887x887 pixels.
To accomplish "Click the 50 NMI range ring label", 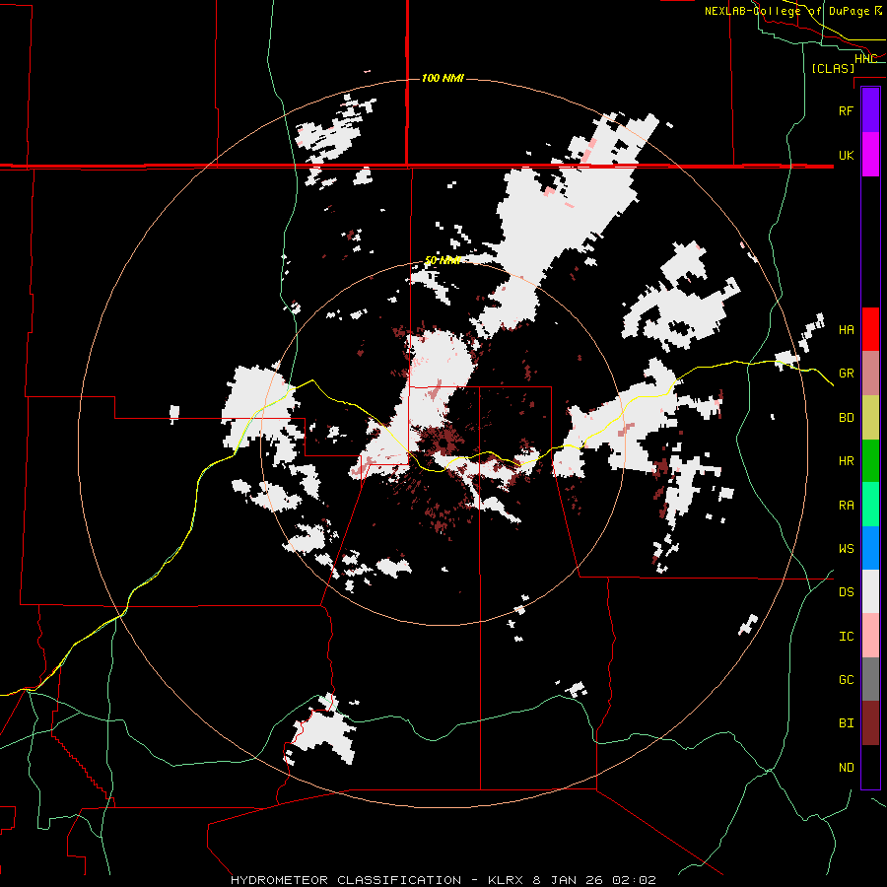I will (443, 261).
